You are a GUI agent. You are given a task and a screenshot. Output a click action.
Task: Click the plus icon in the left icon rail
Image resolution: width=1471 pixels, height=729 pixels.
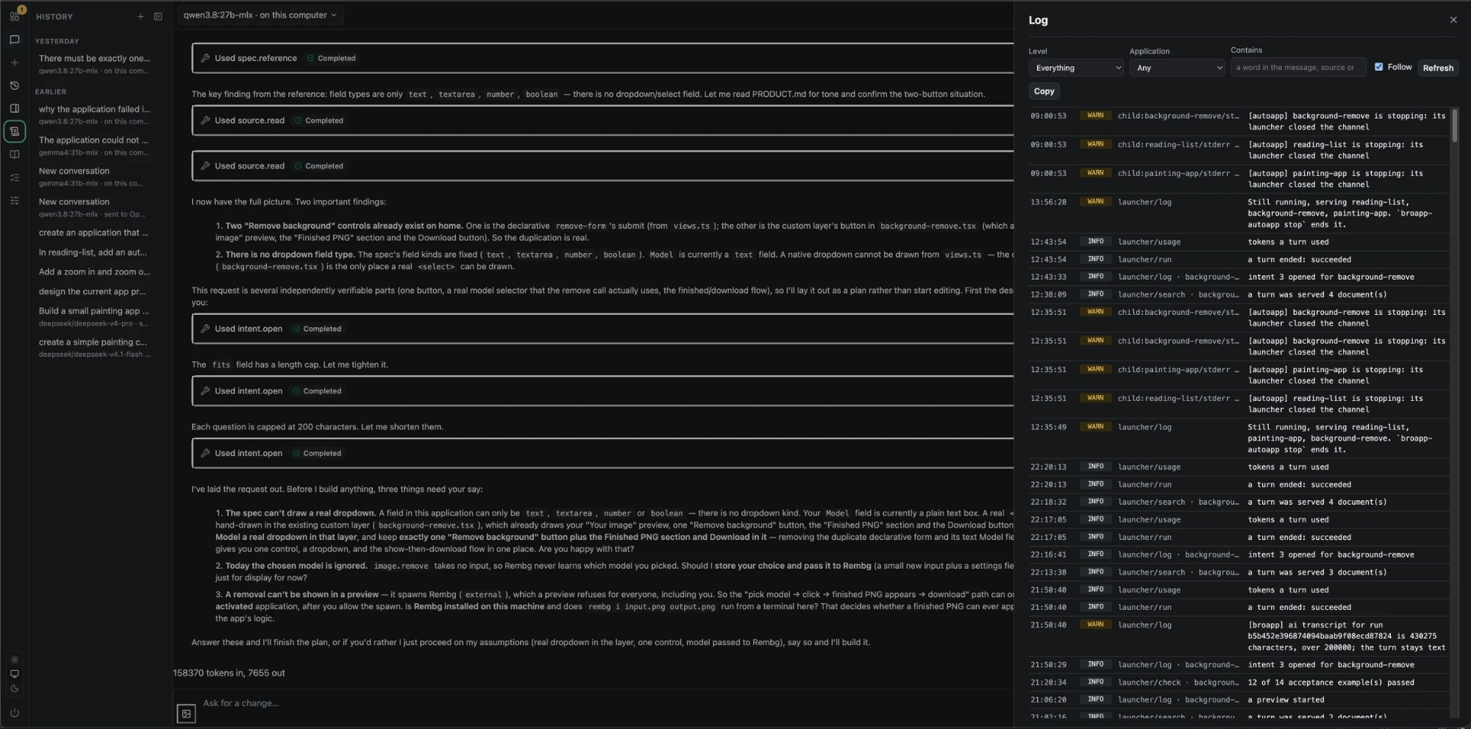tap(15, 63)
